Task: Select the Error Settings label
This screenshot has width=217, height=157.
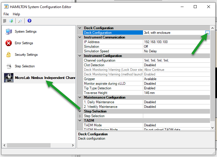Action: [x=24, y=43]
